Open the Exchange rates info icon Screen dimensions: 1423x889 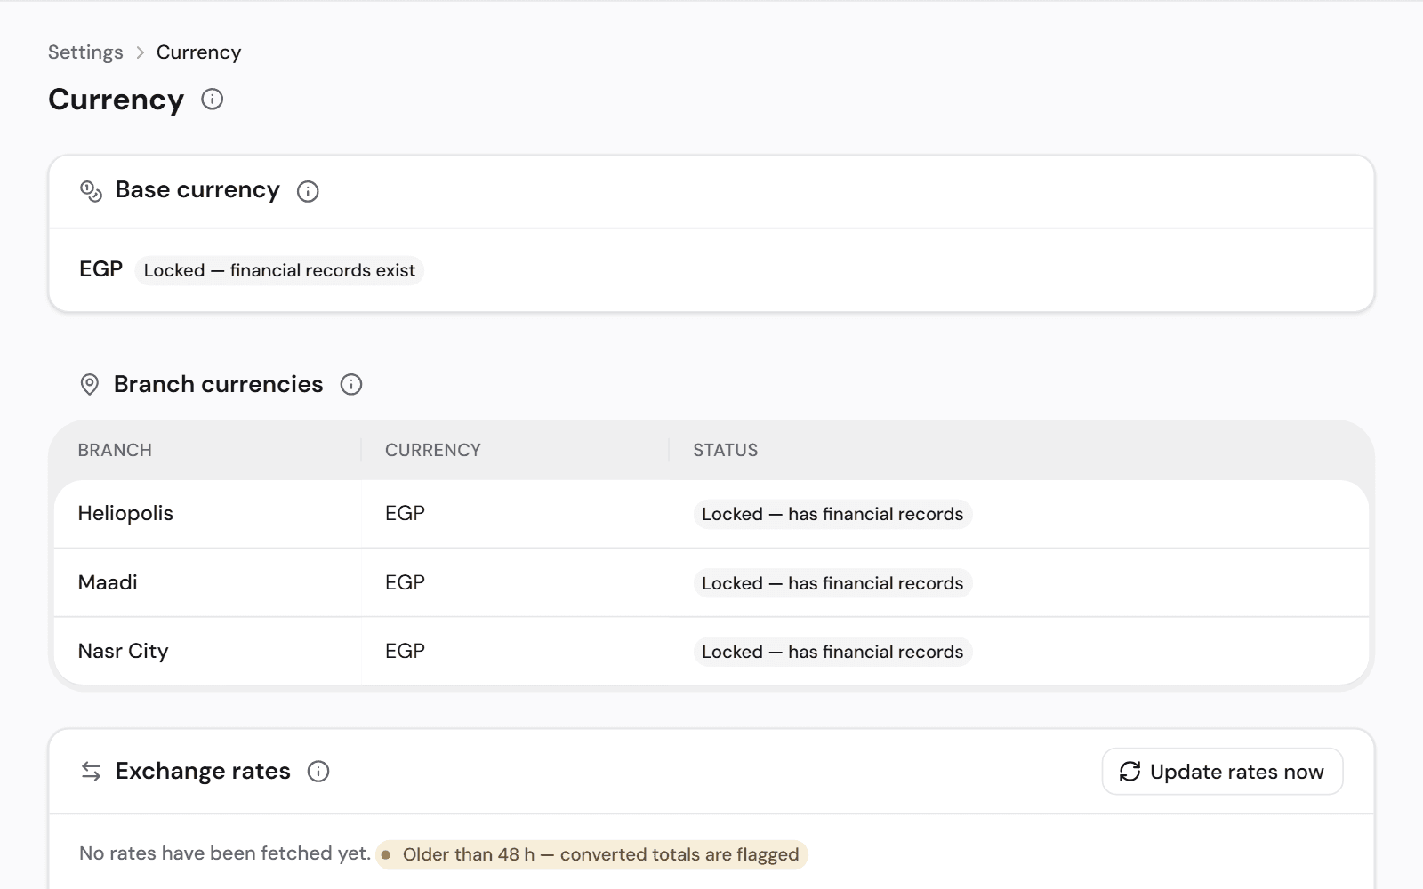pyautogui.click(x=318, y=771)
